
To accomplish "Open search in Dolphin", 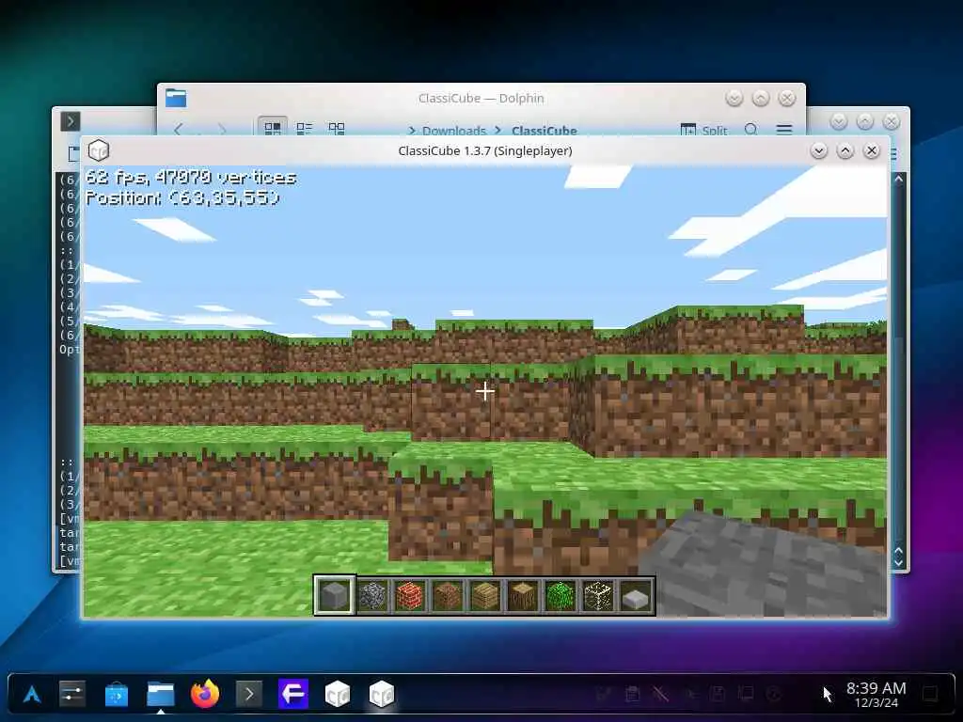I will [751, 129].
